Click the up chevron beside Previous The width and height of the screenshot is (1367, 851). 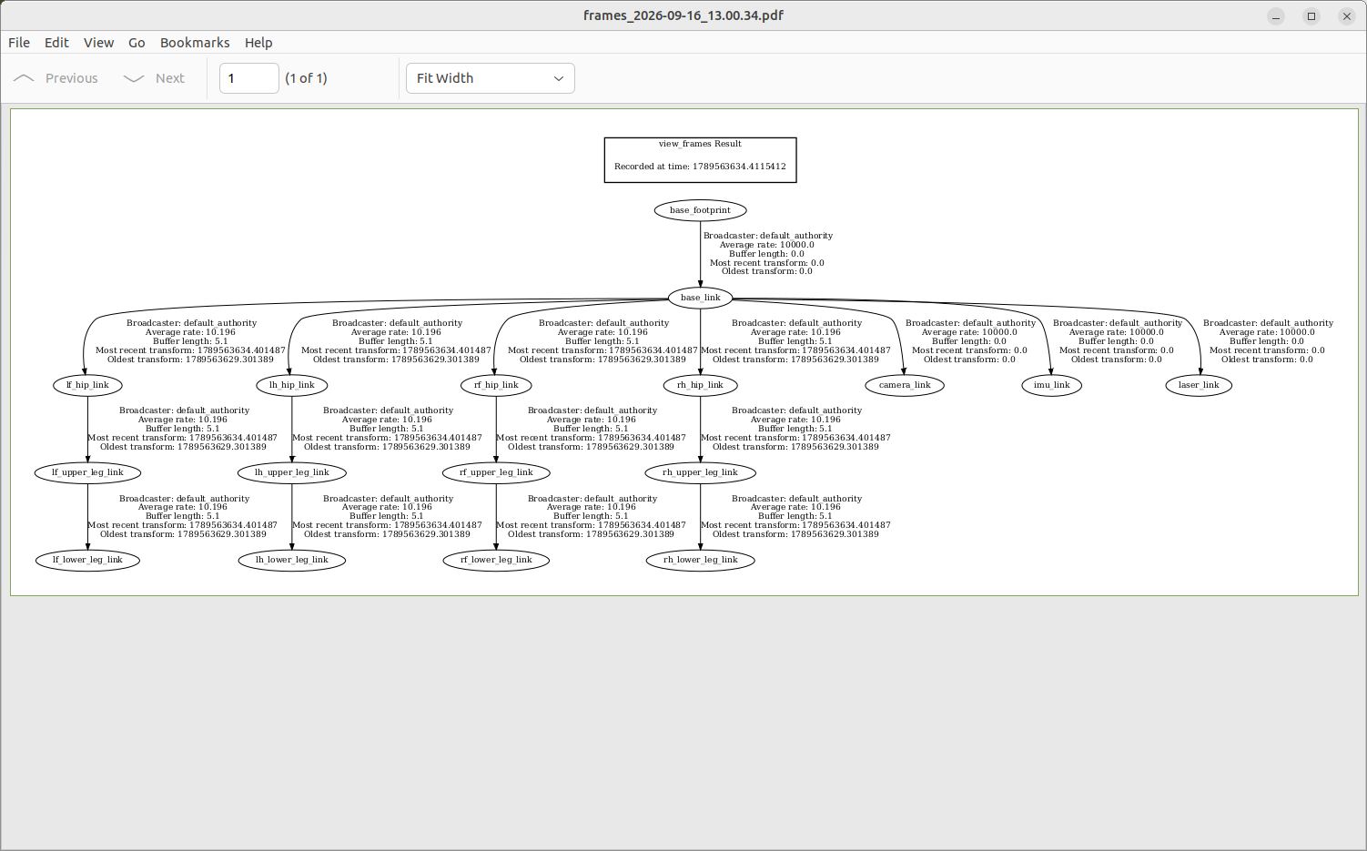pos(24,78)
